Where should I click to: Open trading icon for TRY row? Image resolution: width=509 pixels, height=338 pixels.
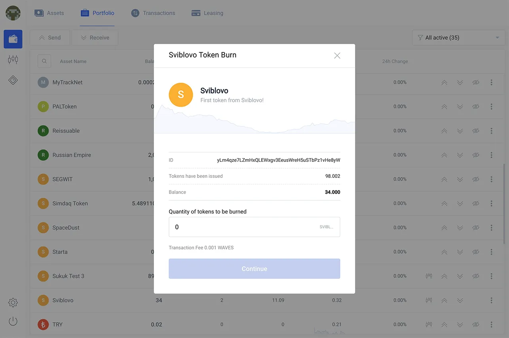coord(429,324)
